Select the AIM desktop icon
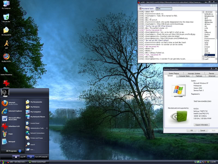The width and height of the screenshot is (218, 164). pos(6,44)
